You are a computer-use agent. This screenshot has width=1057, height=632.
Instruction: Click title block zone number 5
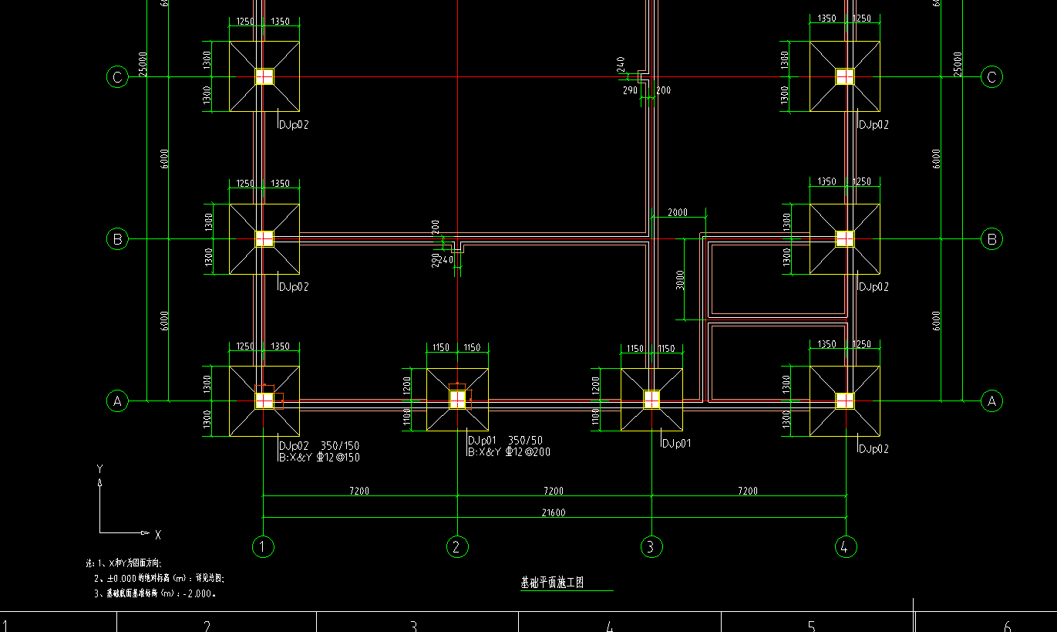point(811,626)
